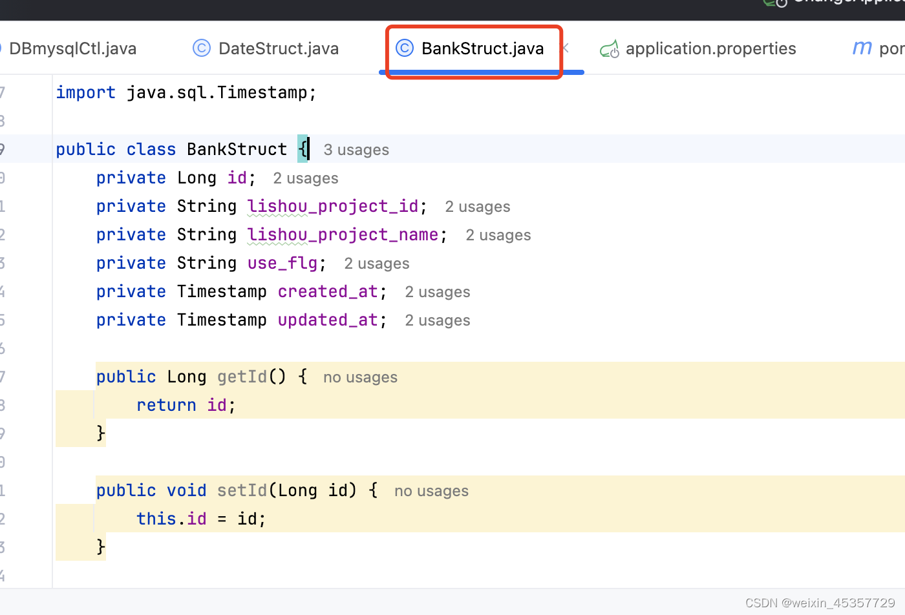Click "2 usages" beside the id field

pos(305,178)
